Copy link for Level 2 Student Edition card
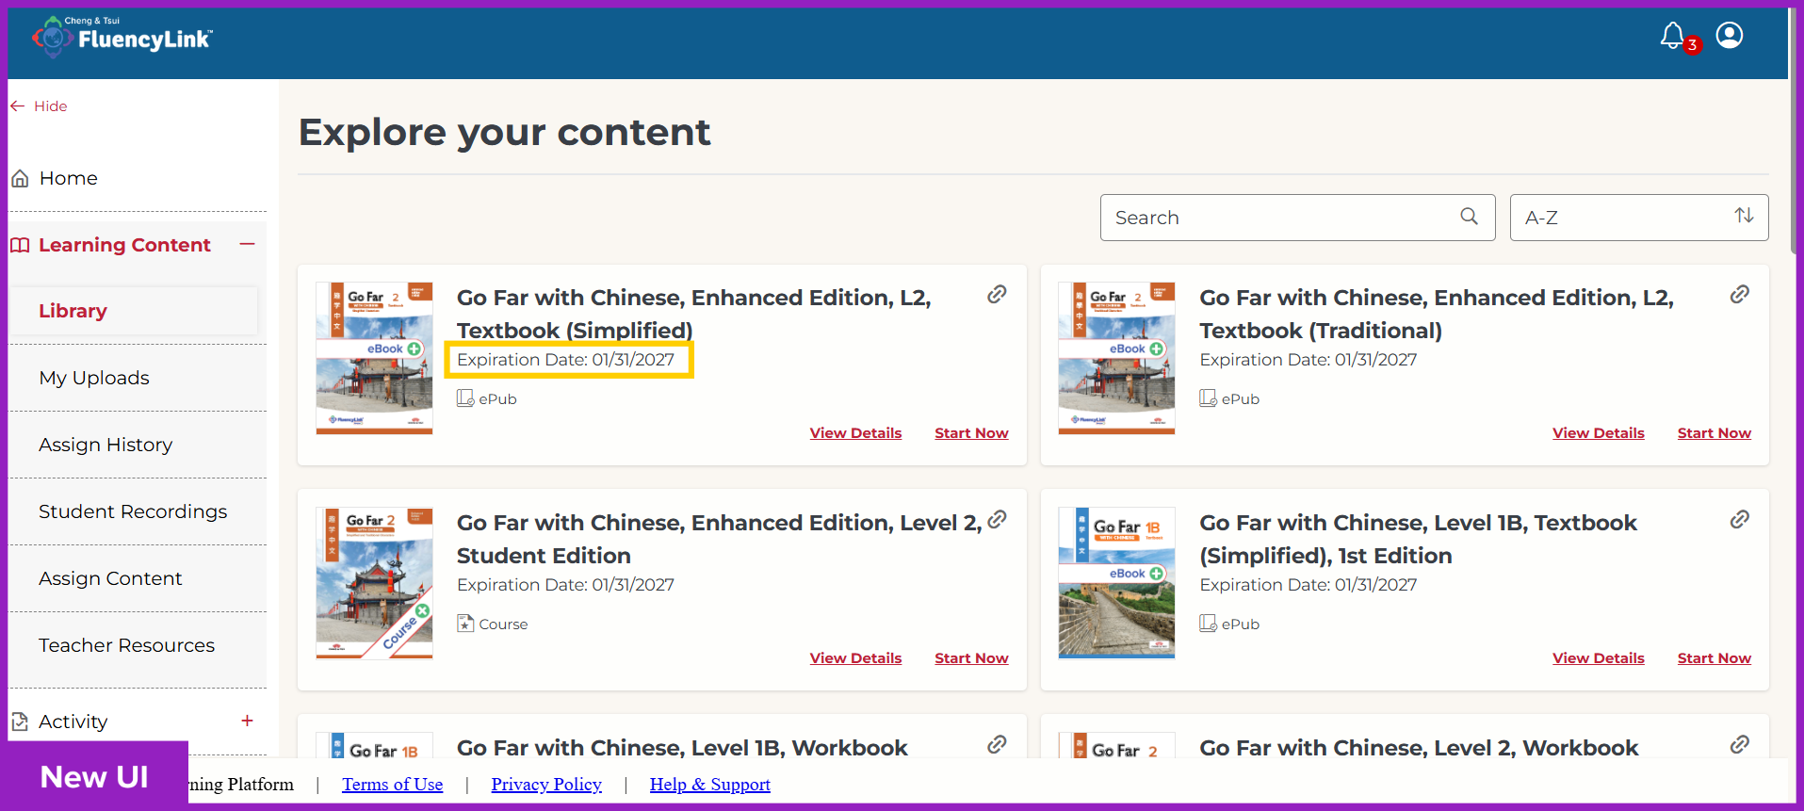1804x811 pixels. 997,519
